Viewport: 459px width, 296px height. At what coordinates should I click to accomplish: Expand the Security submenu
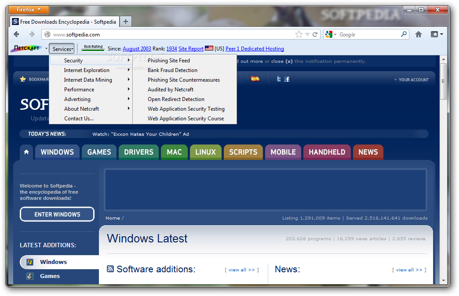(x=91, y=61)
